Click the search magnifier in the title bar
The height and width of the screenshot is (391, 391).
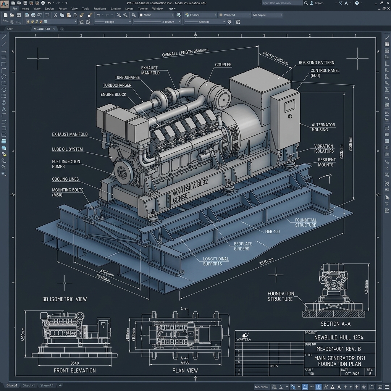pyautogui.click(x=306, y=3)
